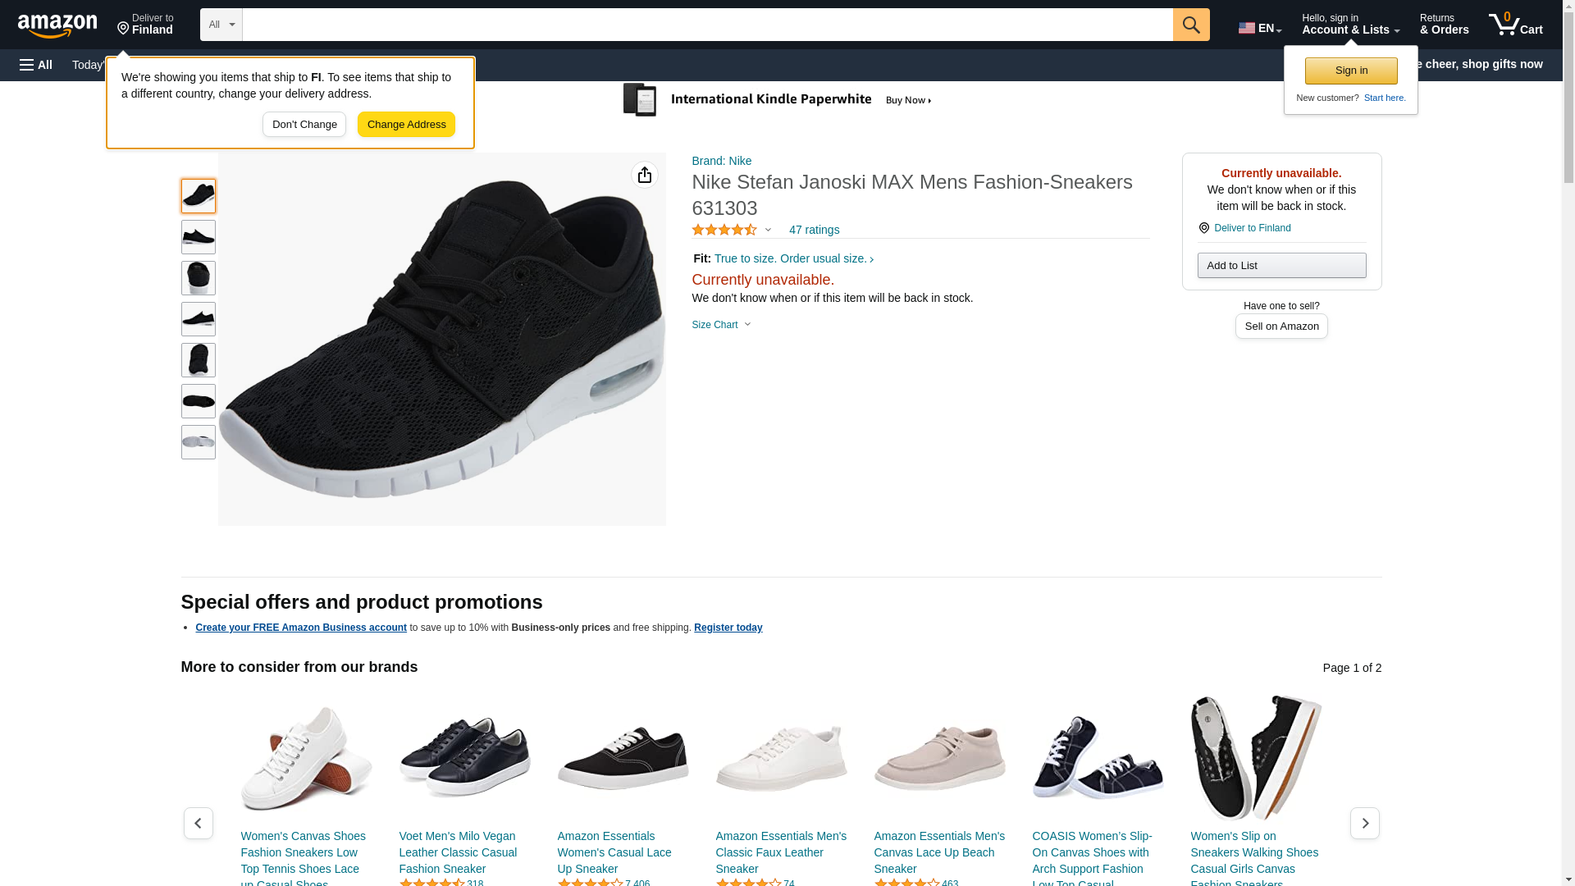Click the Amazon logo
The height and width of the screenshot is (886, 1575).
click(x=57, y=25)
